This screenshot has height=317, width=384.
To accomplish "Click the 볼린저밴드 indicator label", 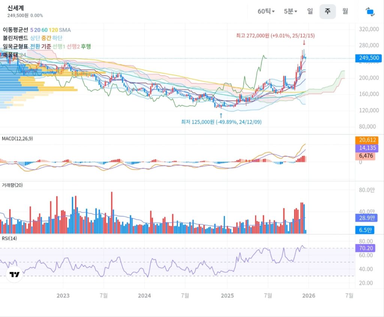I will point(15,38).
